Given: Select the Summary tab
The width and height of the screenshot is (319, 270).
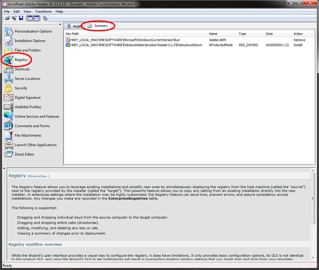Looking at the screenshot, I should coord(98,26).
